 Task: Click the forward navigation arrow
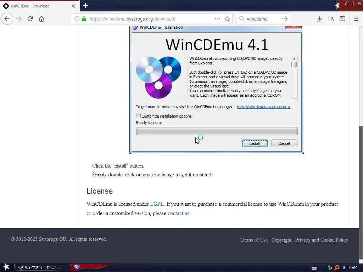(x=19, y=19)
